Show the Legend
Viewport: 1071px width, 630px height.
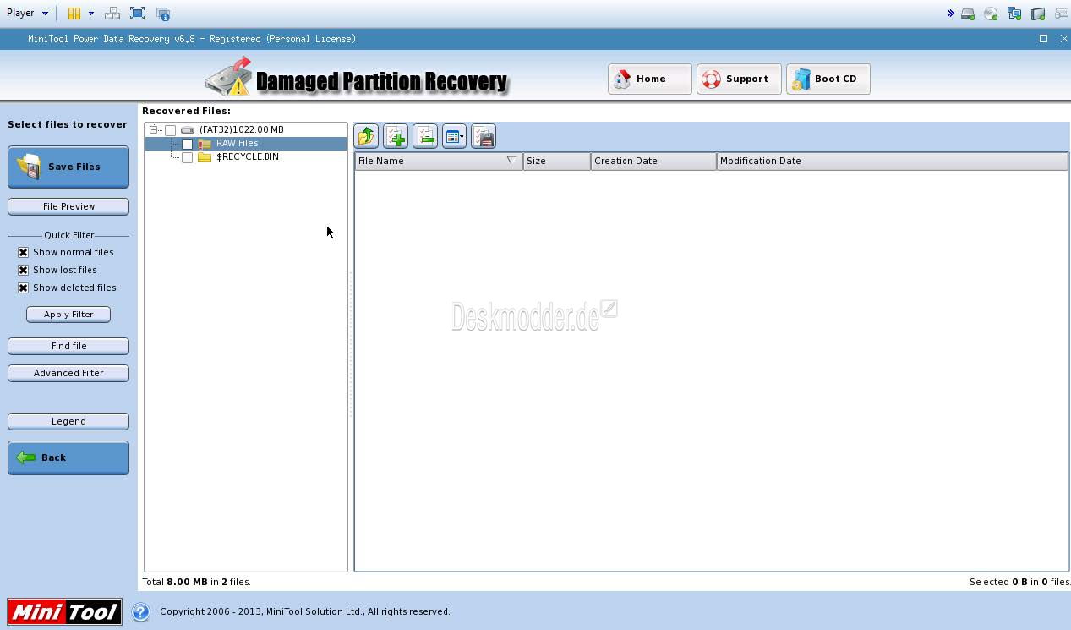click(68, 421)
